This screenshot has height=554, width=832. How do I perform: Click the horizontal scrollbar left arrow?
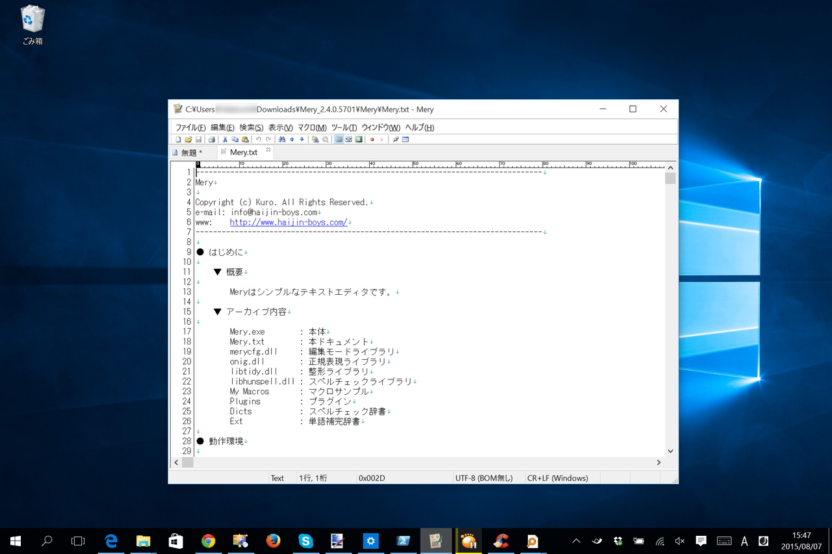(176, 462)
